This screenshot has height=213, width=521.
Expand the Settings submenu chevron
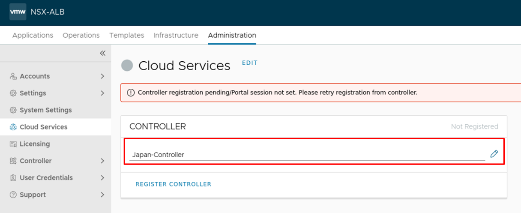(102, 93)
